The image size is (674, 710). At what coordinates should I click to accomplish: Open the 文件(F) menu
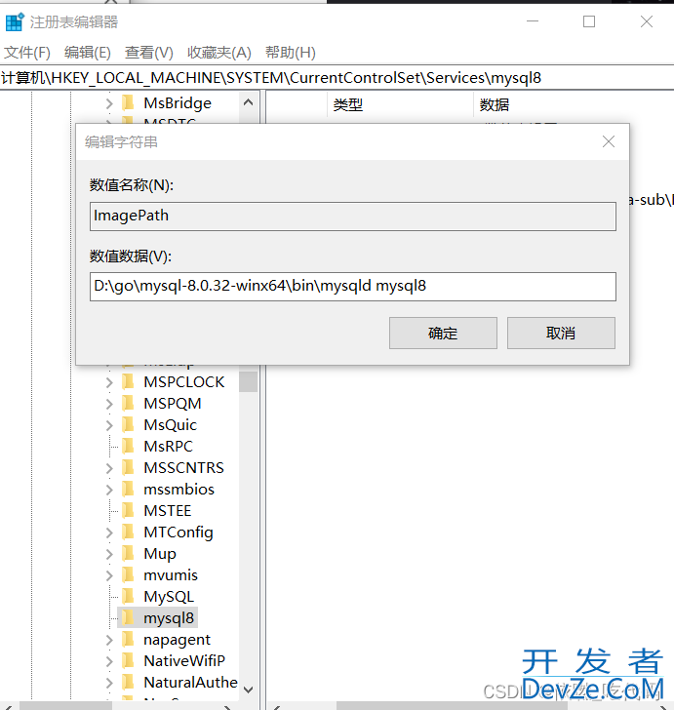pos(26,53)
